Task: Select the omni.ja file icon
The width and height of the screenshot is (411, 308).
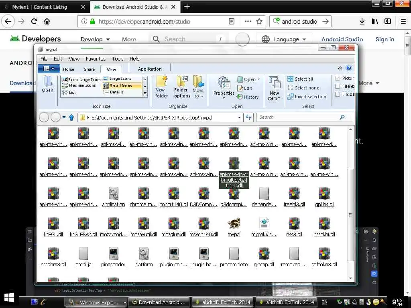Action: pyautogui.click(x=83, y=253)
